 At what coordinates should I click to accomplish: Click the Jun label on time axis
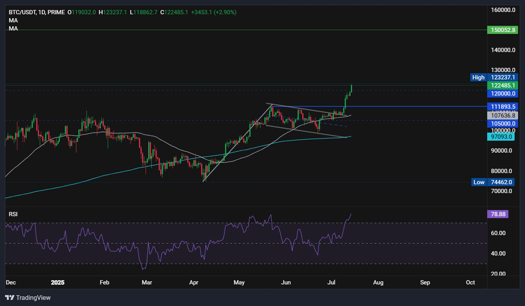click(x=286, y=282)
